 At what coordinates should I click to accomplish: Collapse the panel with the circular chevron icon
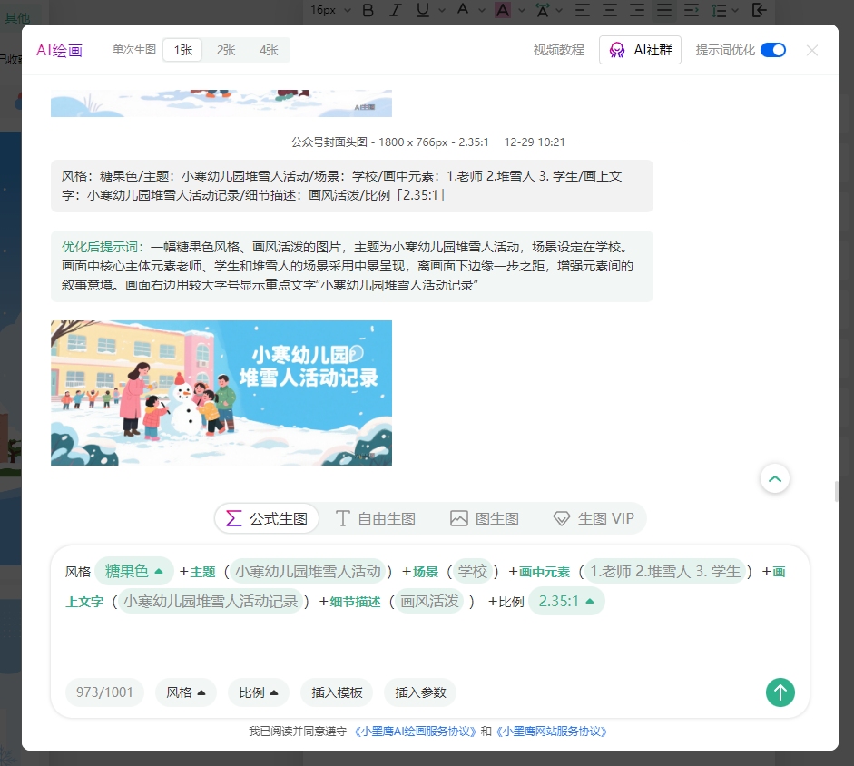(774, 478)
